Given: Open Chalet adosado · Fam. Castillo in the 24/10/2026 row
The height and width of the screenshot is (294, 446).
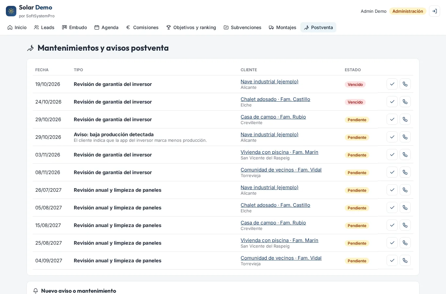Looking at the screenshot, I should click(x=275, y=99).
